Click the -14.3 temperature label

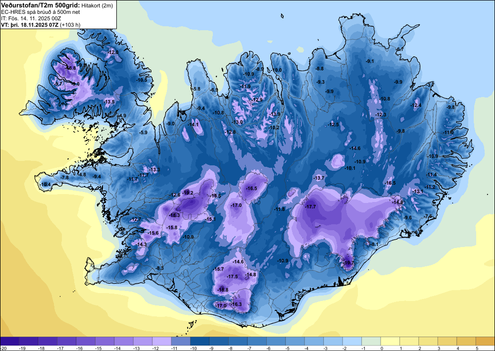pyautogui.click(x=142, y=244)
